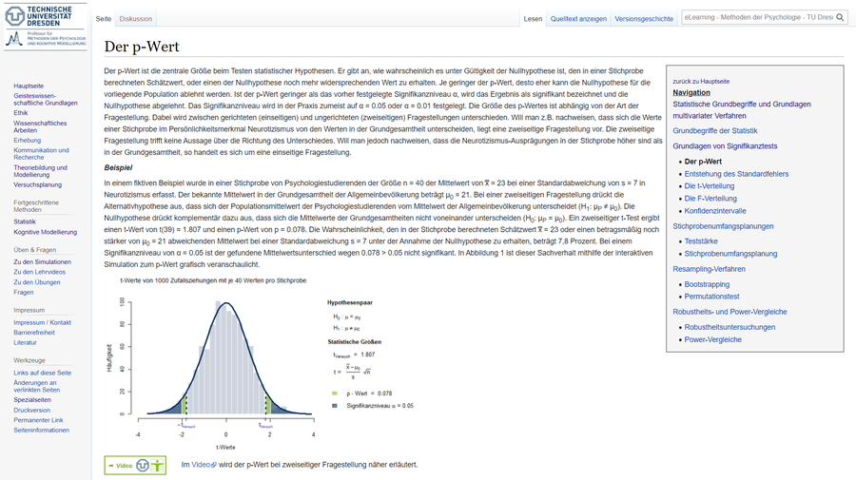Go to Zu den Lehrvideos
Image resolution: width=856 pixels, height=480 pixels.
coord(39,272)
